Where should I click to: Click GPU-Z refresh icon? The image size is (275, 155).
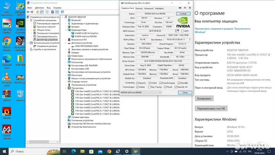[x=185, y=8]
